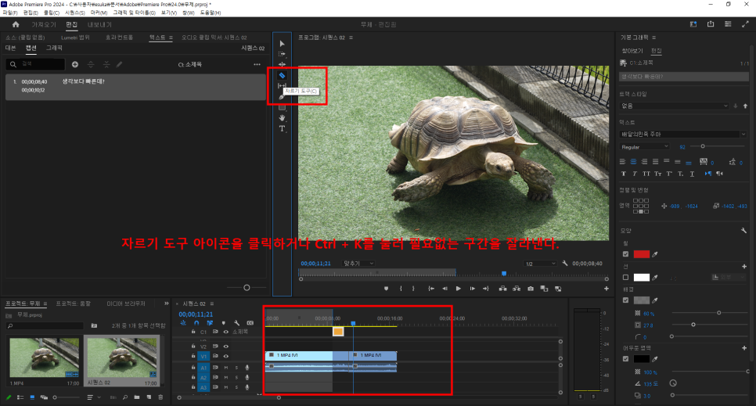Go to In point button
The width and height of the screenshot is (756, 406).
point(431,289)
